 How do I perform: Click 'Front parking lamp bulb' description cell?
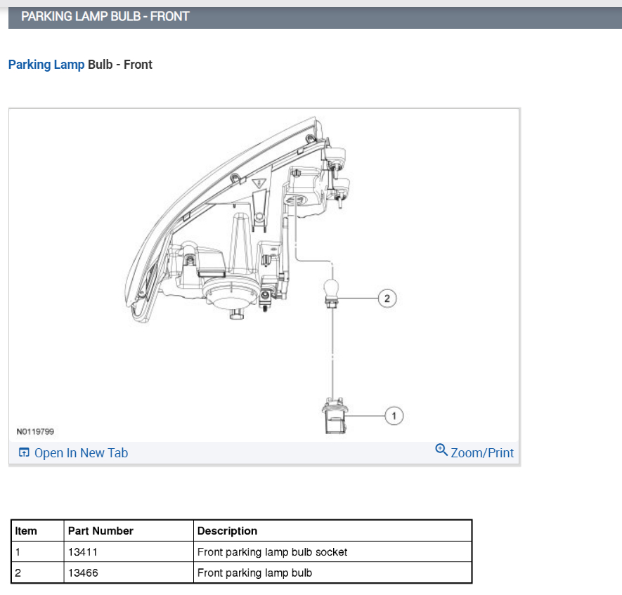(x=332, y=573)
